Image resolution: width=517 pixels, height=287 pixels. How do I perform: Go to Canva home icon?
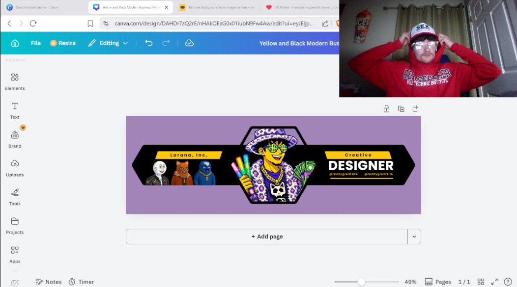coord(15,43)
